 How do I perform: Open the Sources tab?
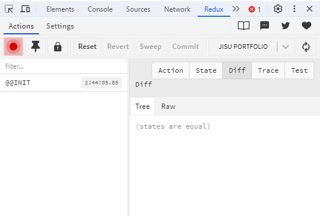[138, 9]
